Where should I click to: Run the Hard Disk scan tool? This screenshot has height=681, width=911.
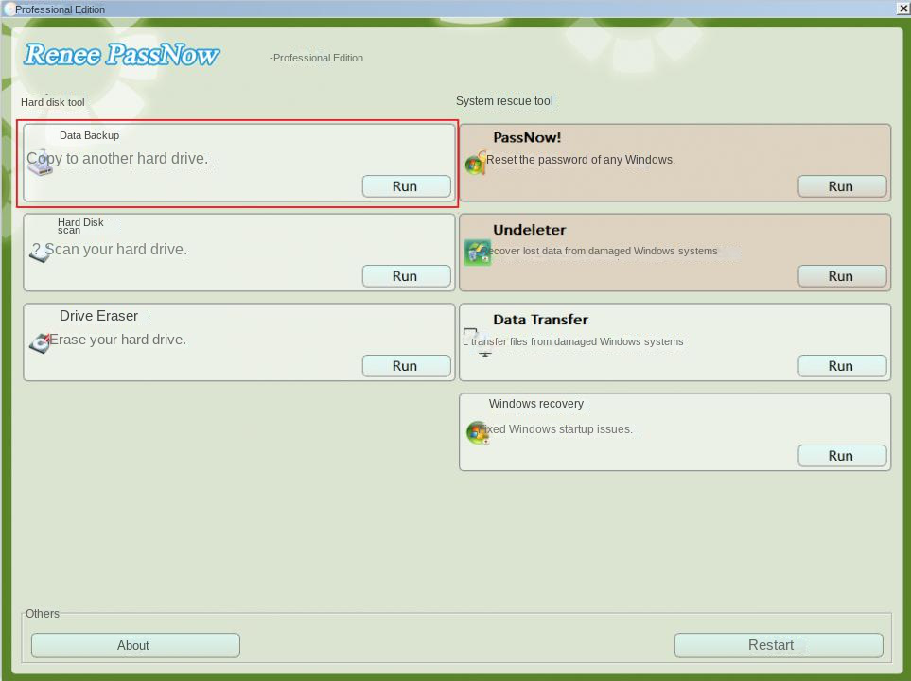tap(406, 276)
